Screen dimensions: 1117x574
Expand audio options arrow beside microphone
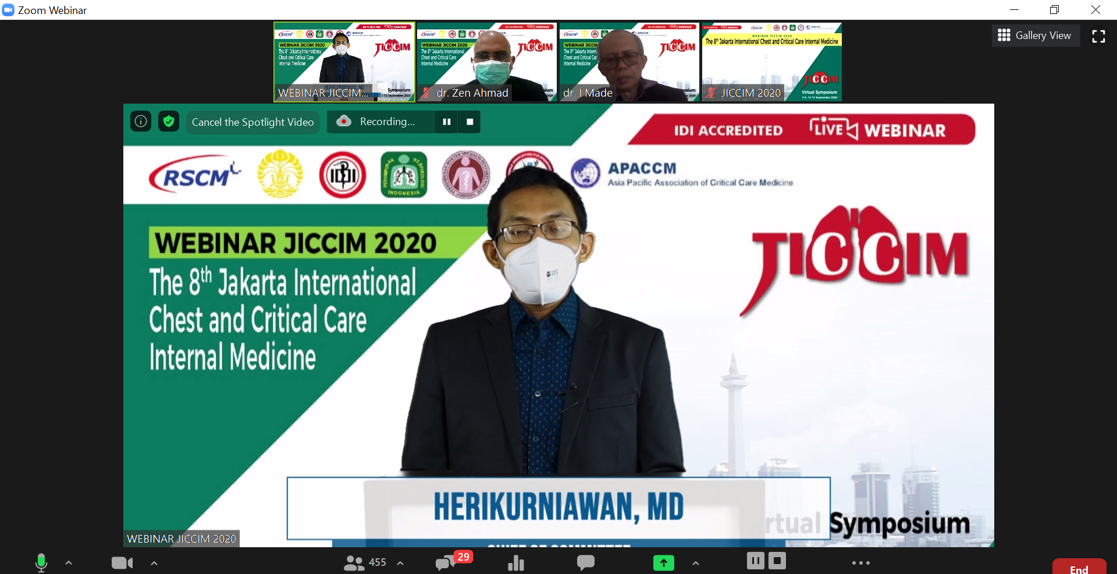[69, 563]
